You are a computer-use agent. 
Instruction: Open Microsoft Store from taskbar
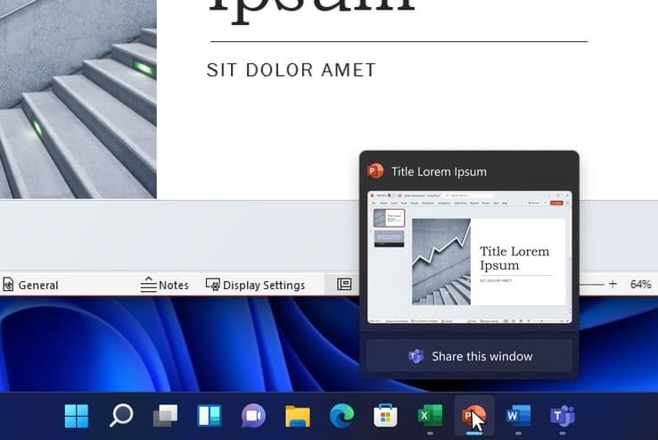point(385,416)
